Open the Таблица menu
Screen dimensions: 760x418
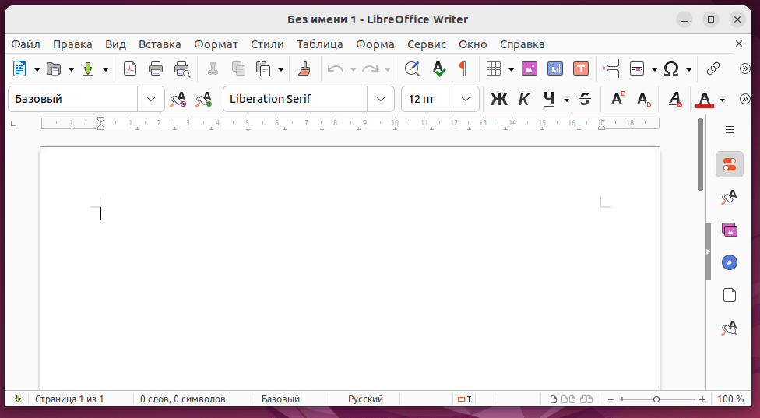point(319,44)
